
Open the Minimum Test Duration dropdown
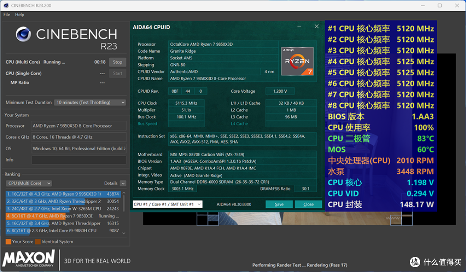(90, 103)
